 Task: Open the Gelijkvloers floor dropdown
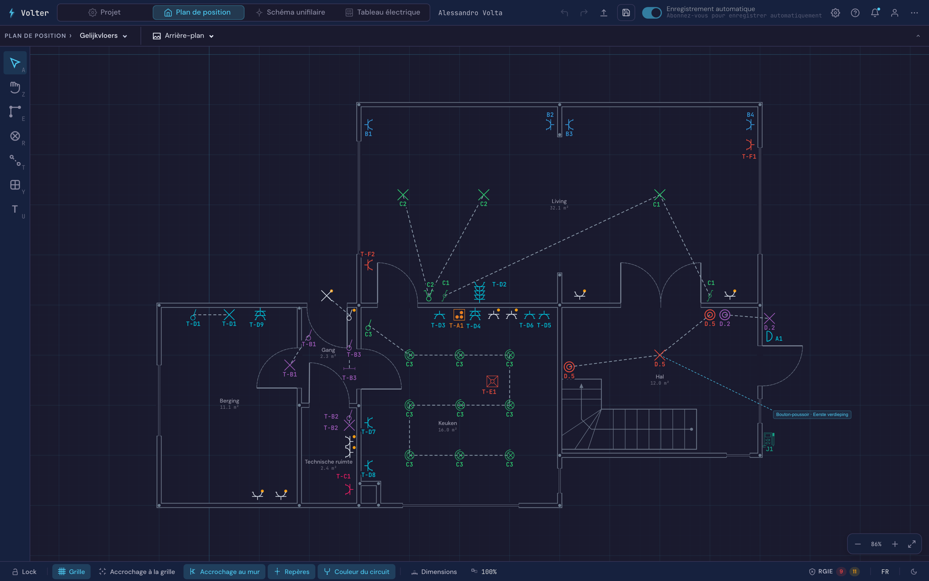click(x=103, y=36)
